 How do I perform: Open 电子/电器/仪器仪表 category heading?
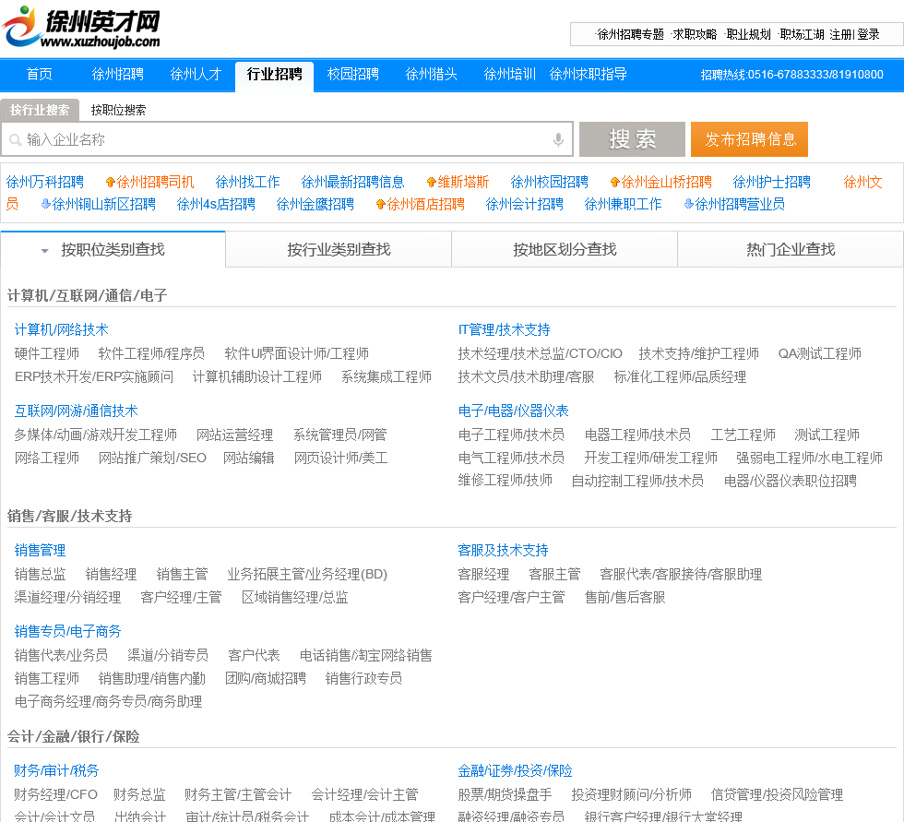pyautogui.click(x=513, y=411)
